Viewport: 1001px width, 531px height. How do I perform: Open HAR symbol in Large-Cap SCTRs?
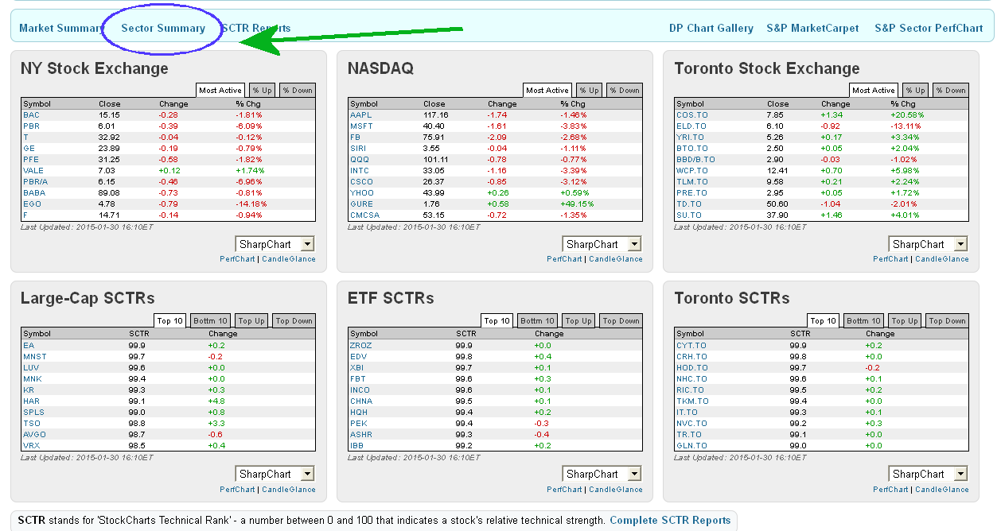[32, 401]
